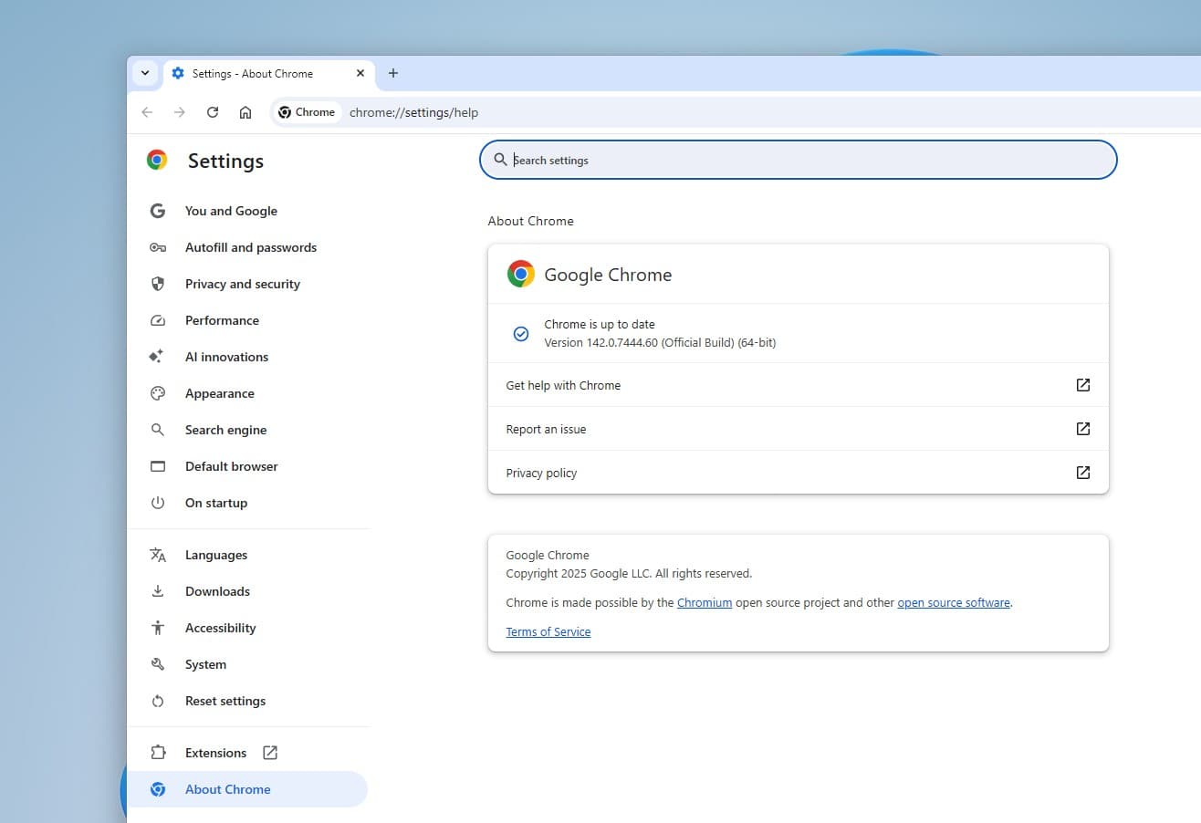This screenshot has width=1201, height=823.
Task: Click the Search settings input field
Action: 798,160
